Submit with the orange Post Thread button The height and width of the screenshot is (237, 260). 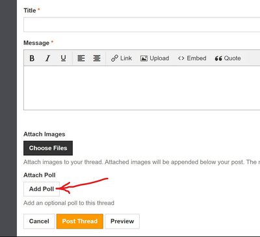[80, 221]
